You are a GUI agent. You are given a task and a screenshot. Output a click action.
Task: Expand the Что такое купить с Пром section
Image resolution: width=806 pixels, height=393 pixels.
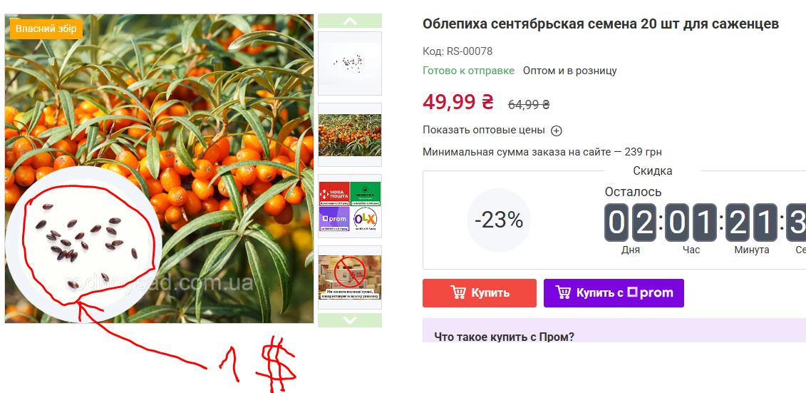[504, 337]
